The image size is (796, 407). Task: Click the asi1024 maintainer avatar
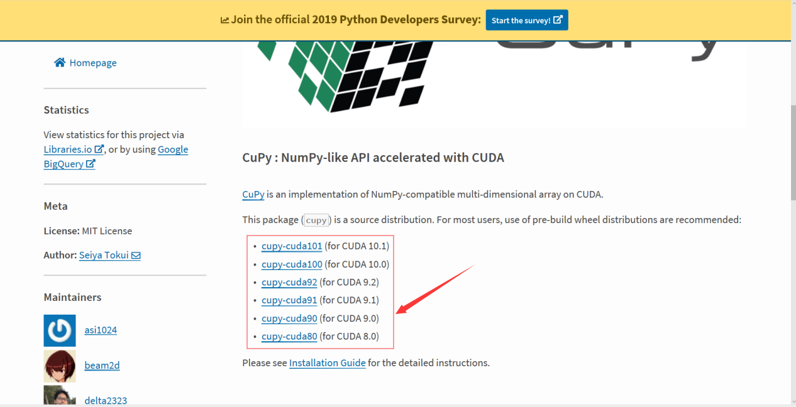59,330
